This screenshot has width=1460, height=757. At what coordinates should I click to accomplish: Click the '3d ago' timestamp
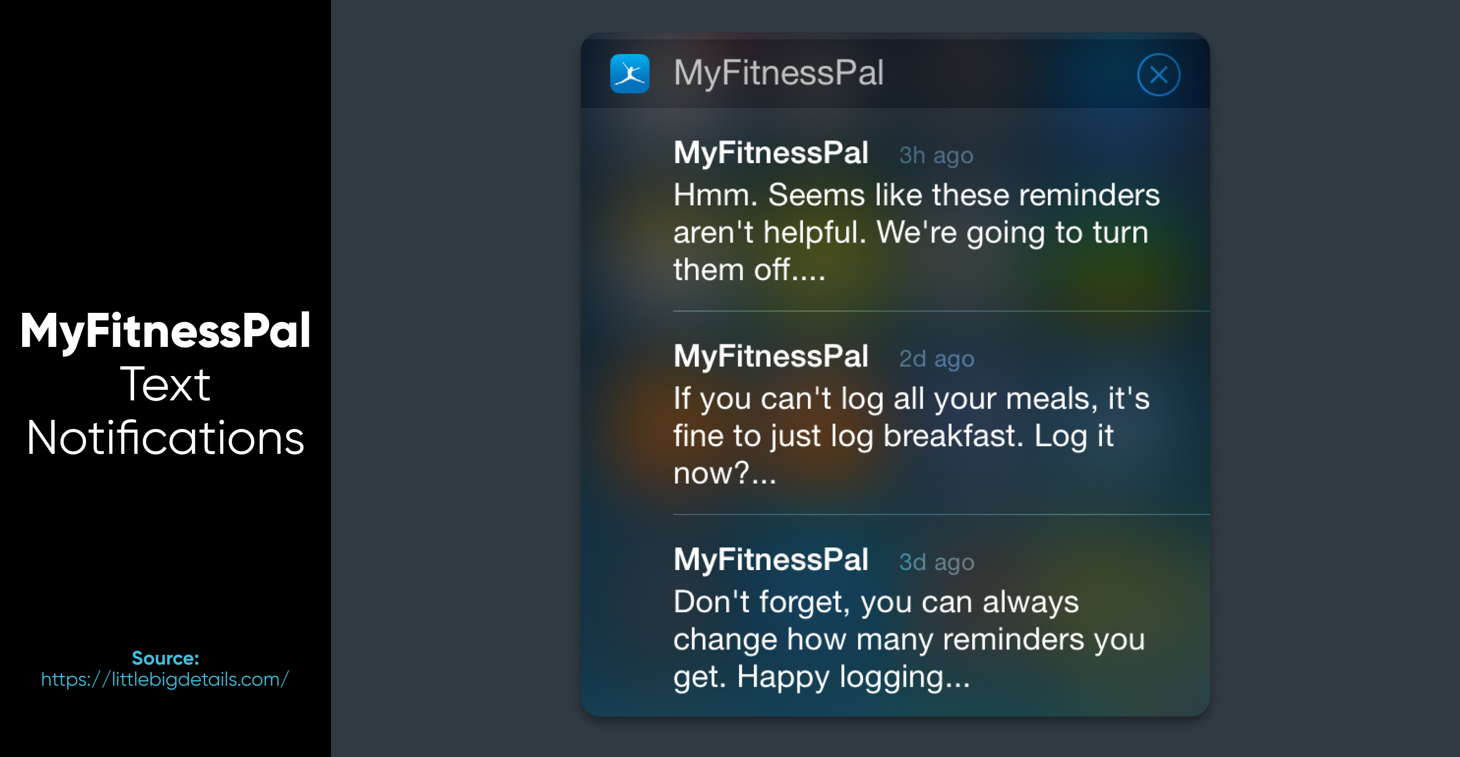tap(937, 561)
